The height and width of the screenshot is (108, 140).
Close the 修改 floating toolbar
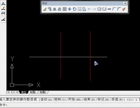coord(125,3)
